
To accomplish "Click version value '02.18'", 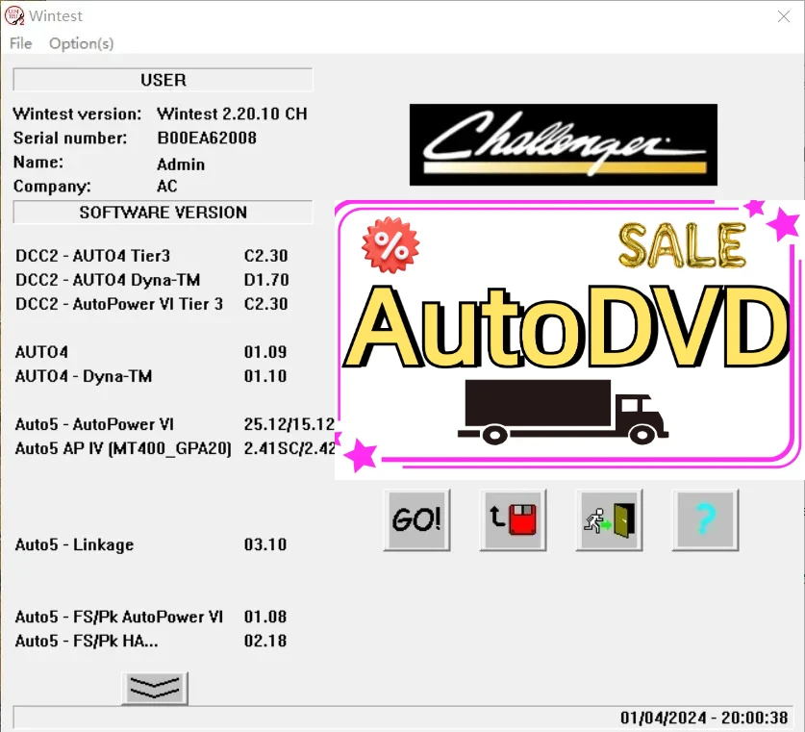I will coord(264,641).
